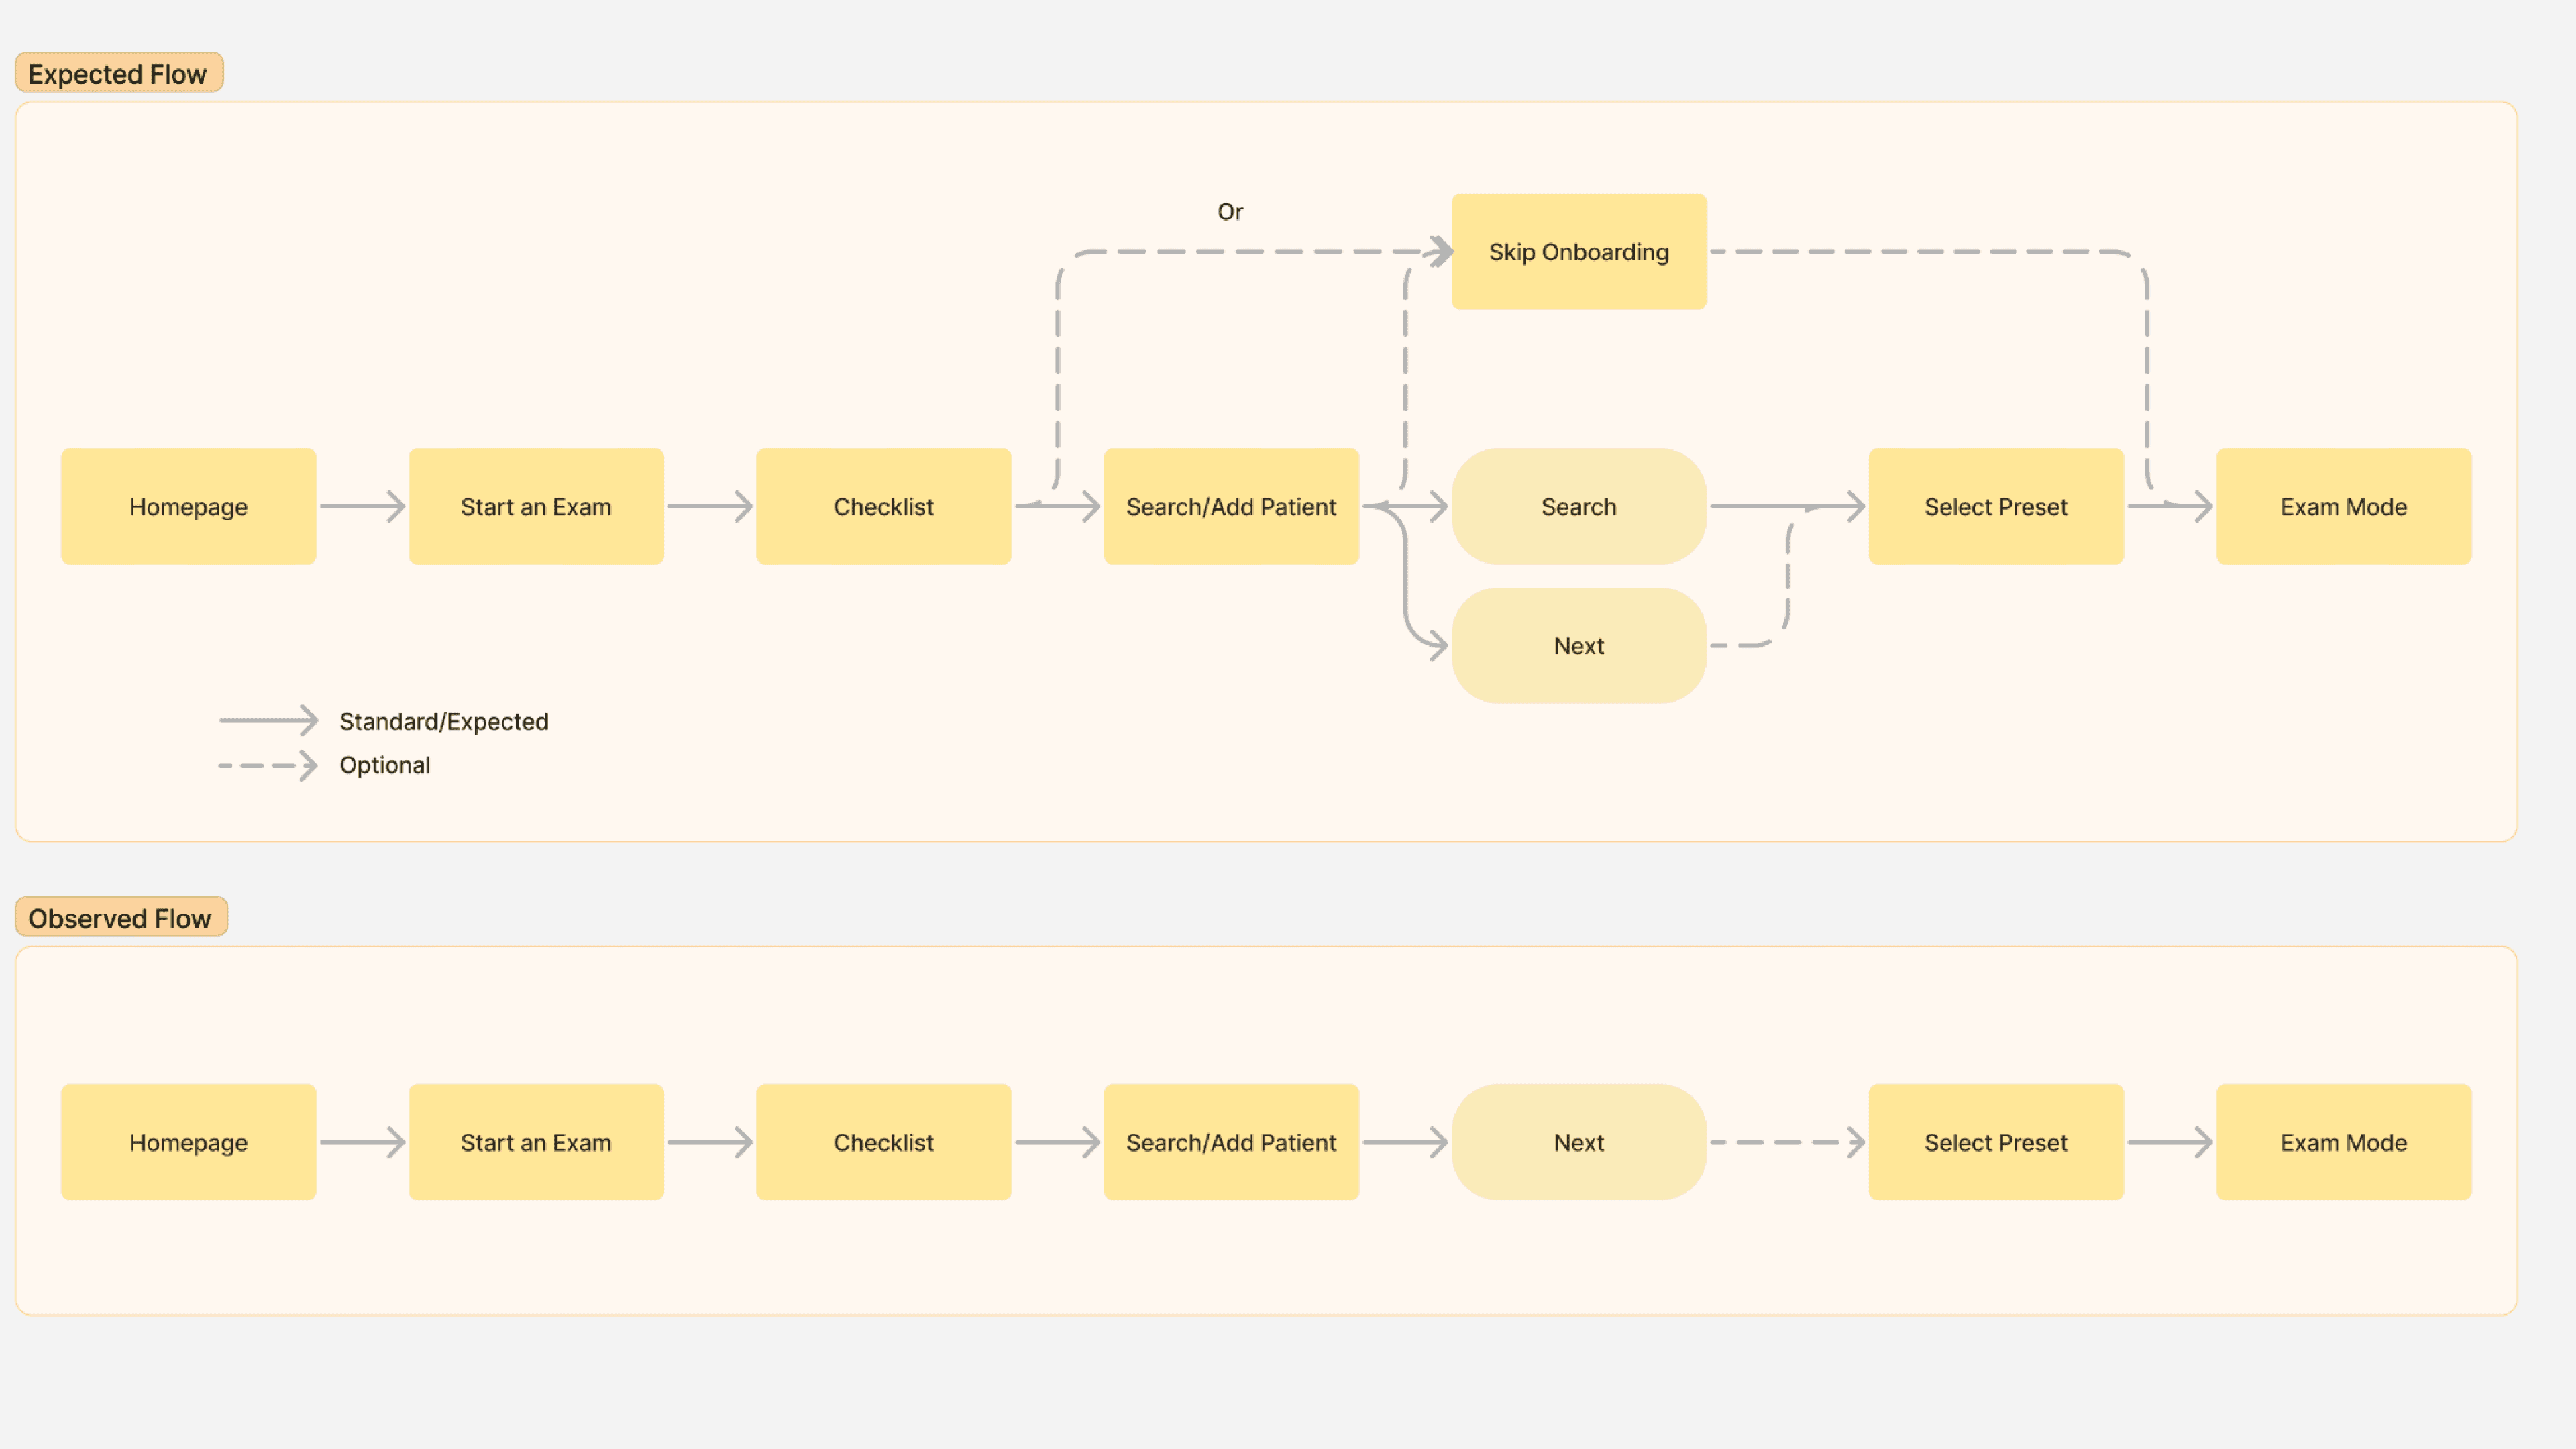Click the Exam Mode node in Observed Flow
The image size is (2576, 1449).
click(x=2344, y=1142)
